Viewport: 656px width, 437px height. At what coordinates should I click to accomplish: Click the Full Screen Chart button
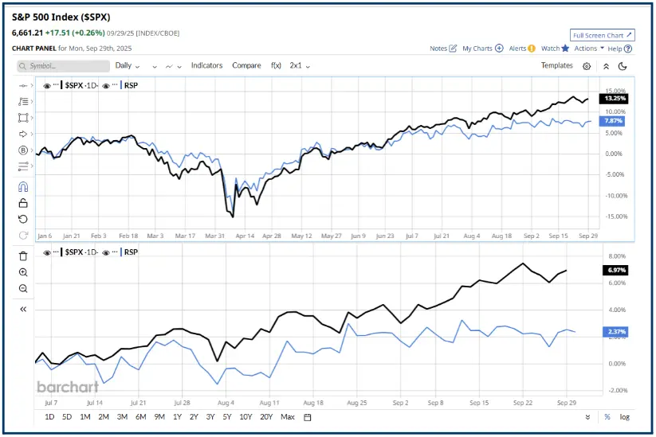click(603, 35)
